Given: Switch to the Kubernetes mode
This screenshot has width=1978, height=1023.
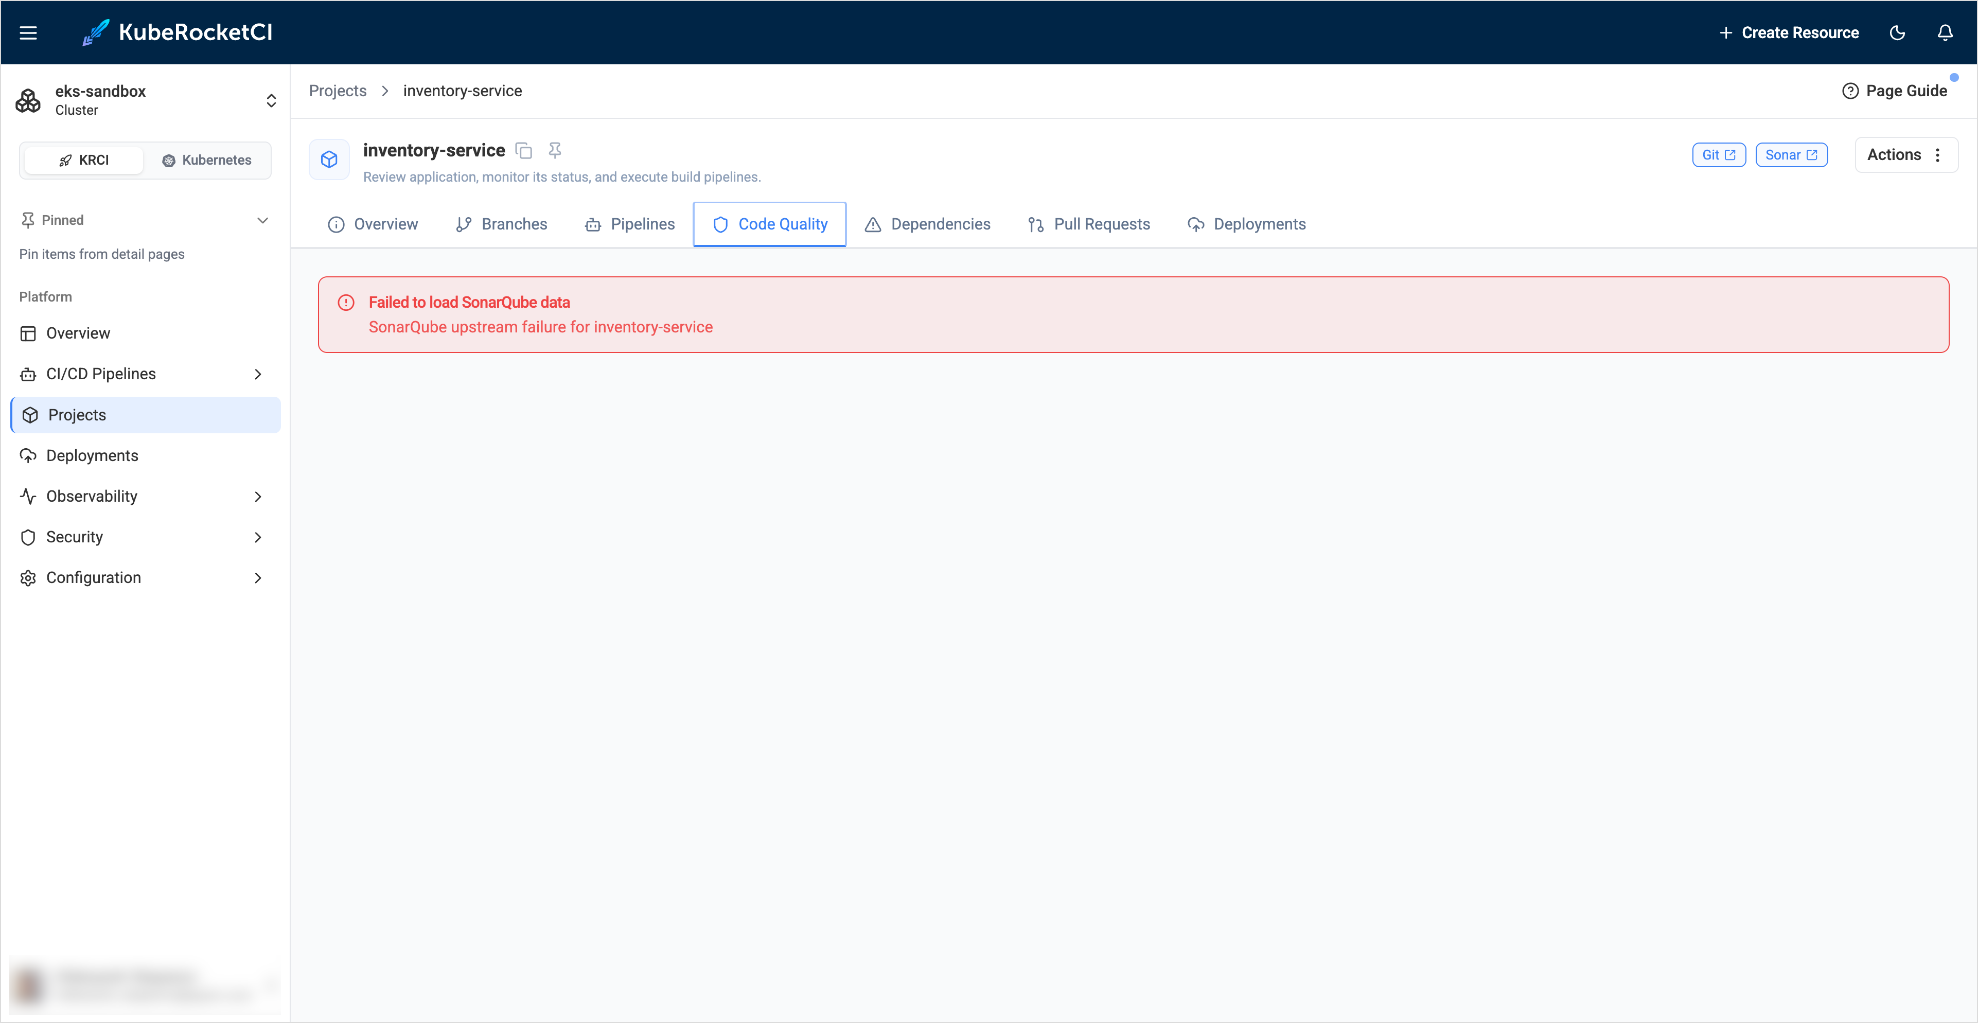Looking at the screenshot, I should tap(206, 160).
